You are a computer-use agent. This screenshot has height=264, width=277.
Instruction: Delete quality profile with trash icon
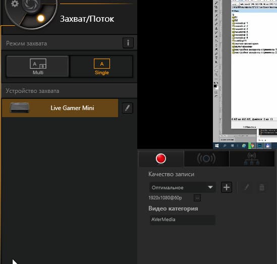[262, 187]
